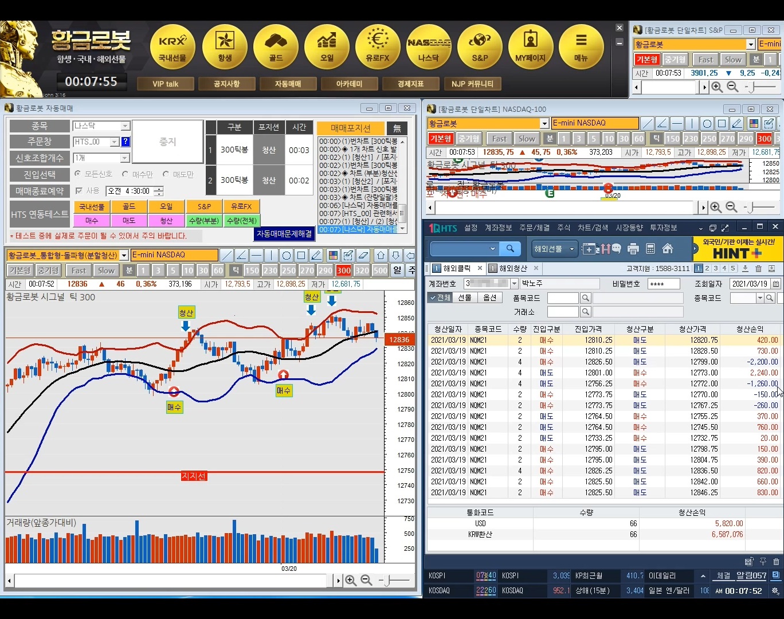Switch to the 해외청산 tab

point(513,268)
